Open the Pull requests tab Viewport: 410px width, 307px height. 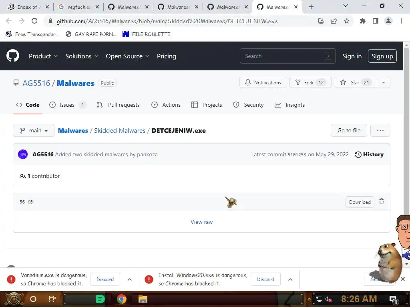pyautogui.click(x=118, y=105)
